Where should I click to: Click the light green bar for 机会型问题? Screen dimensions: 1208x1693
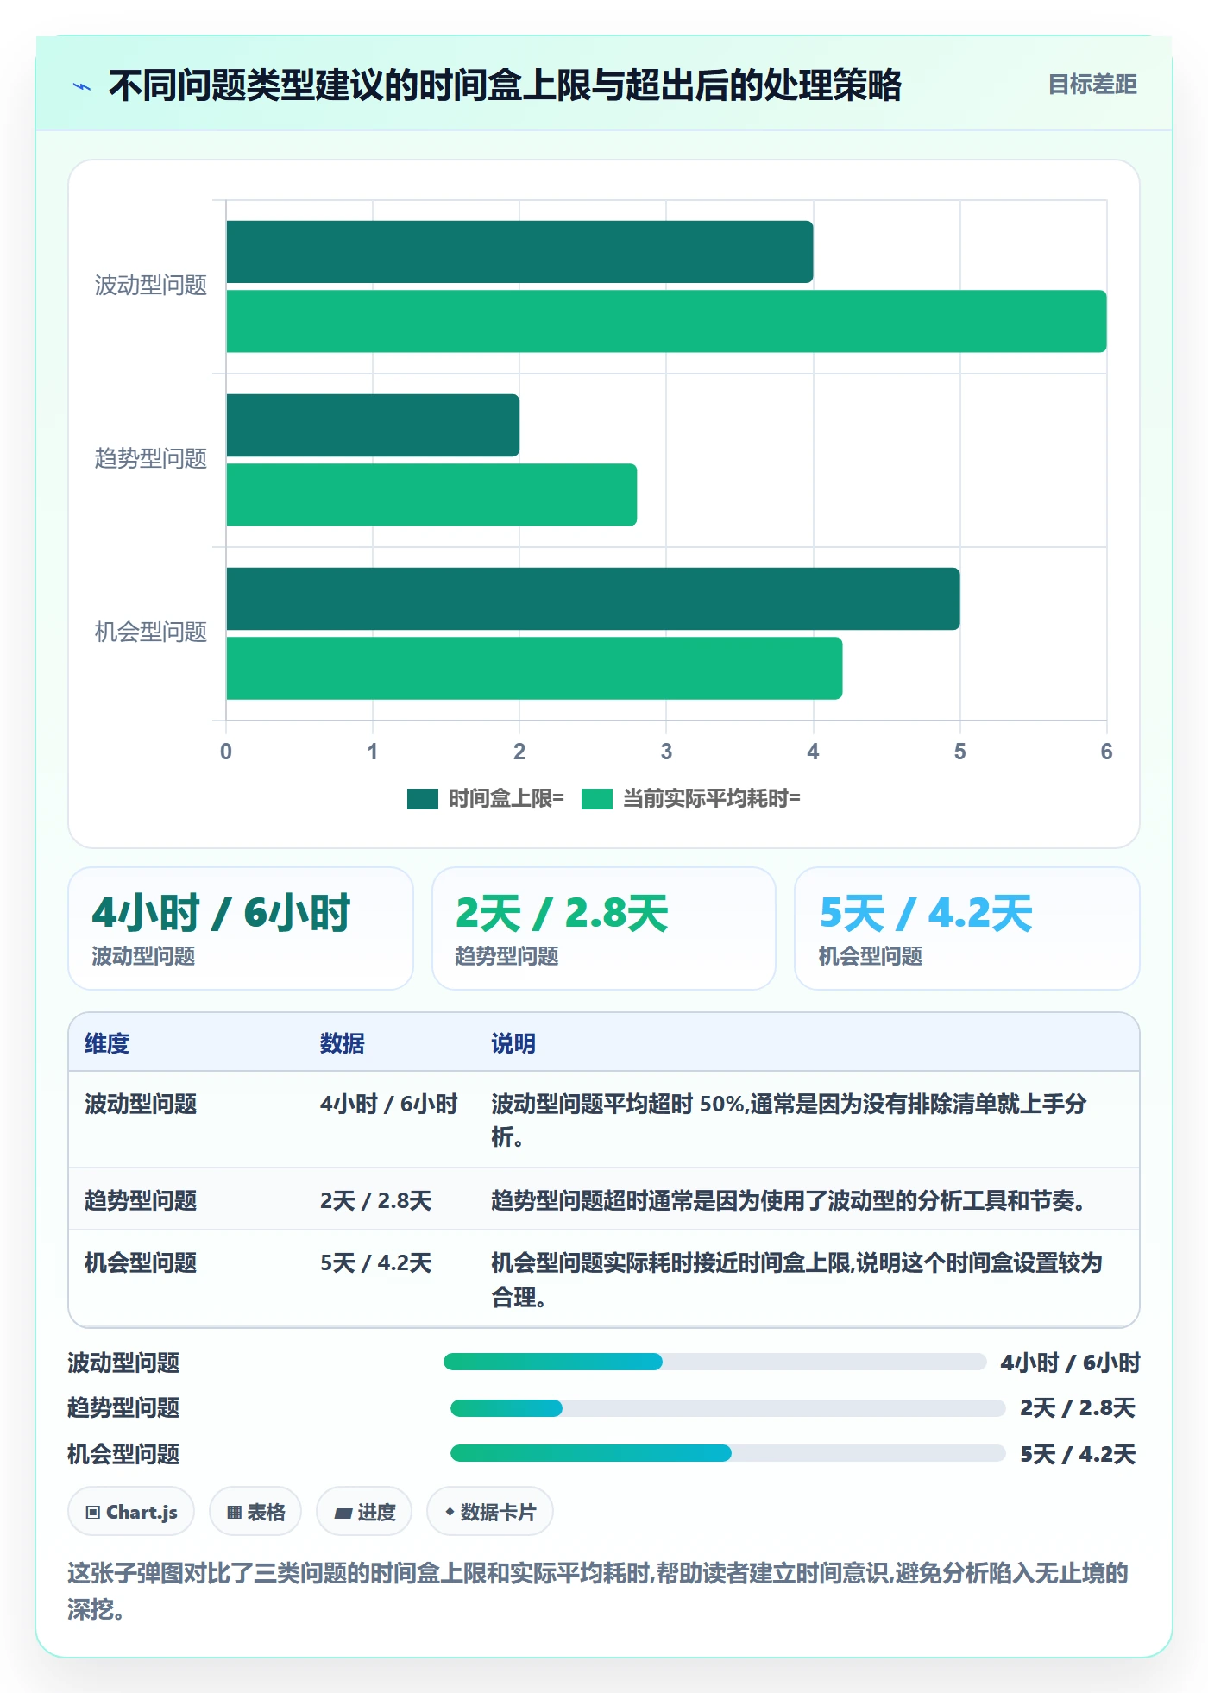[x=534, y=668]
